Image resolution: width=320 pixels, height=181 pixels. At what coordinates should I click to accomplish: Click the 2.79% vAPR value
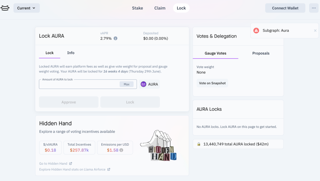[106, 38]
